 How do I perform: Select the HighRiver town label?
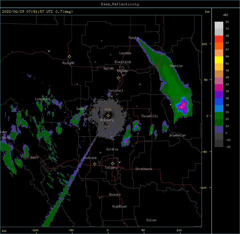pyautogui.click(x=120, y=206)
